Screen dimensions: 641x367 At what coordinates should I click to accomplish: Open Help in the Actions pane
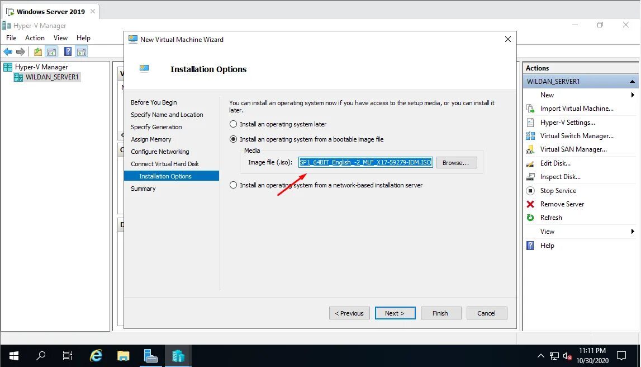[547, 246]
